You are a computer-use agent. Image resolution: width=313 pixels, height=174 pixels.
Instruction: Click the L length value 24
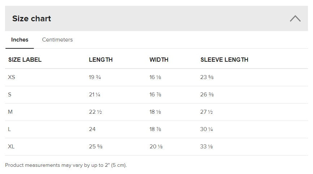92,129
